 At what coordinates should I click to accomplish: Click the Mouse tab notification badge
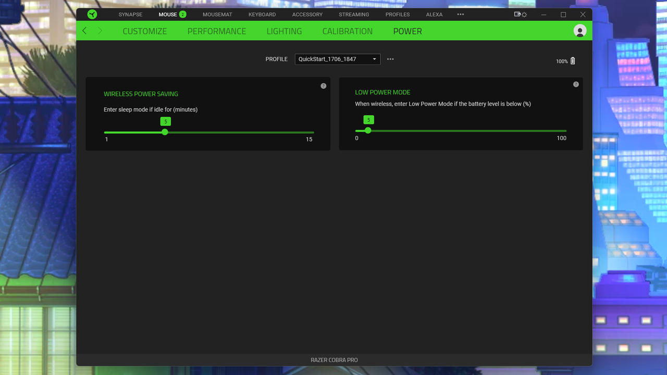click(x=183, y=15)
